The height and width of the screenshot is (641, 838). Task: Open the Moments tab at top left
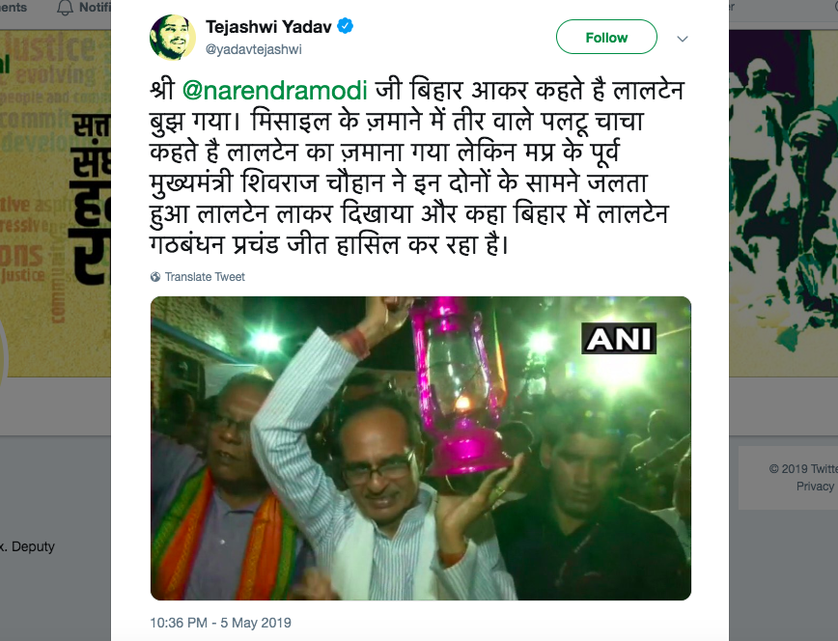click(x=14, y=8)
